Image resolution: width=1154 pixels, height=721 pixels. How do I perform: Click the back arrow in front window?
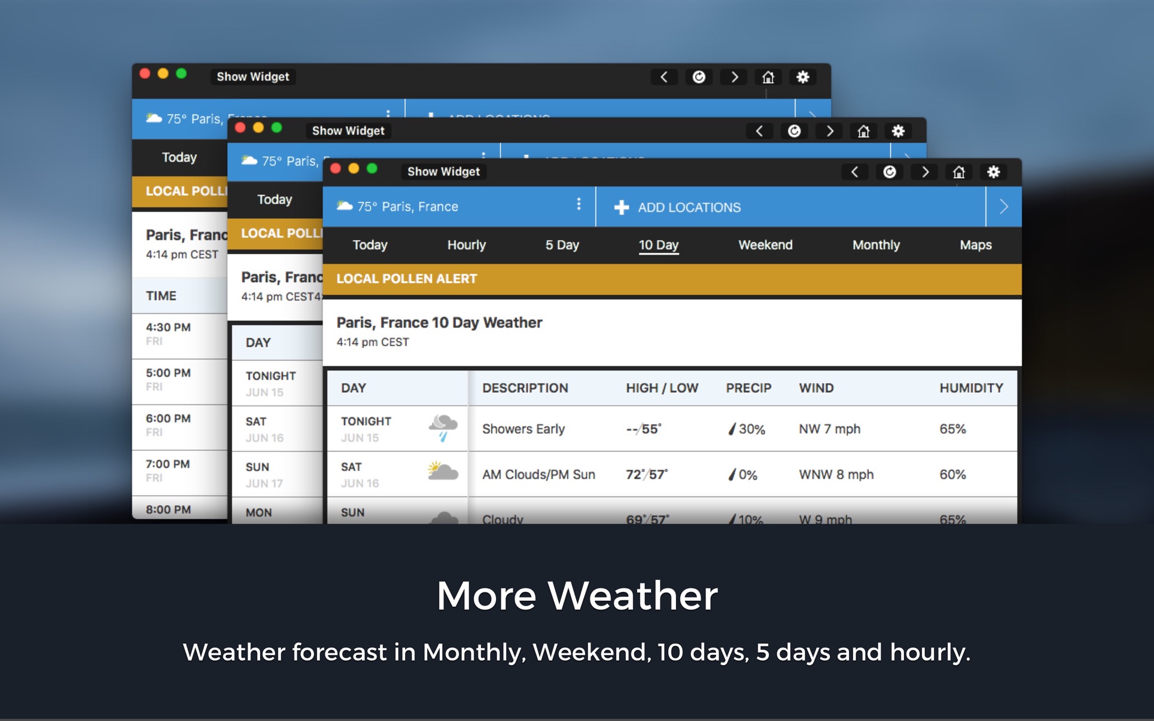tap(854, 172)
